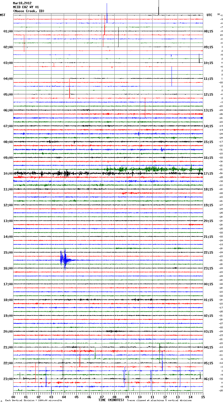Click the 23:15 UTC time label
The image size is (224, 404).
pyautogui.click(x=208, y=268)
